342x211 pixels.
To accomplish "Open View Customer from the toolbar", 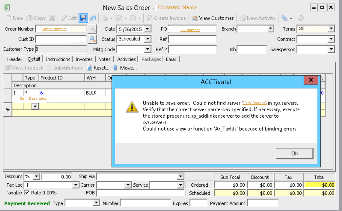I will coord(213,18).
